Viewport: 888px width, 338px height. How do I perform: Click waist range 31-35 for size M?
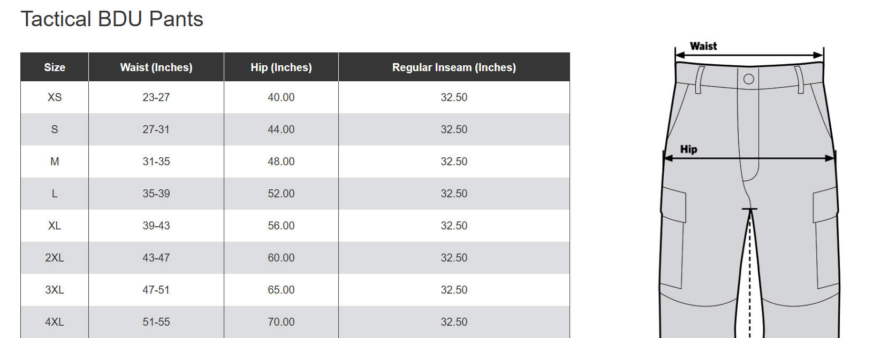pos(156,162)
